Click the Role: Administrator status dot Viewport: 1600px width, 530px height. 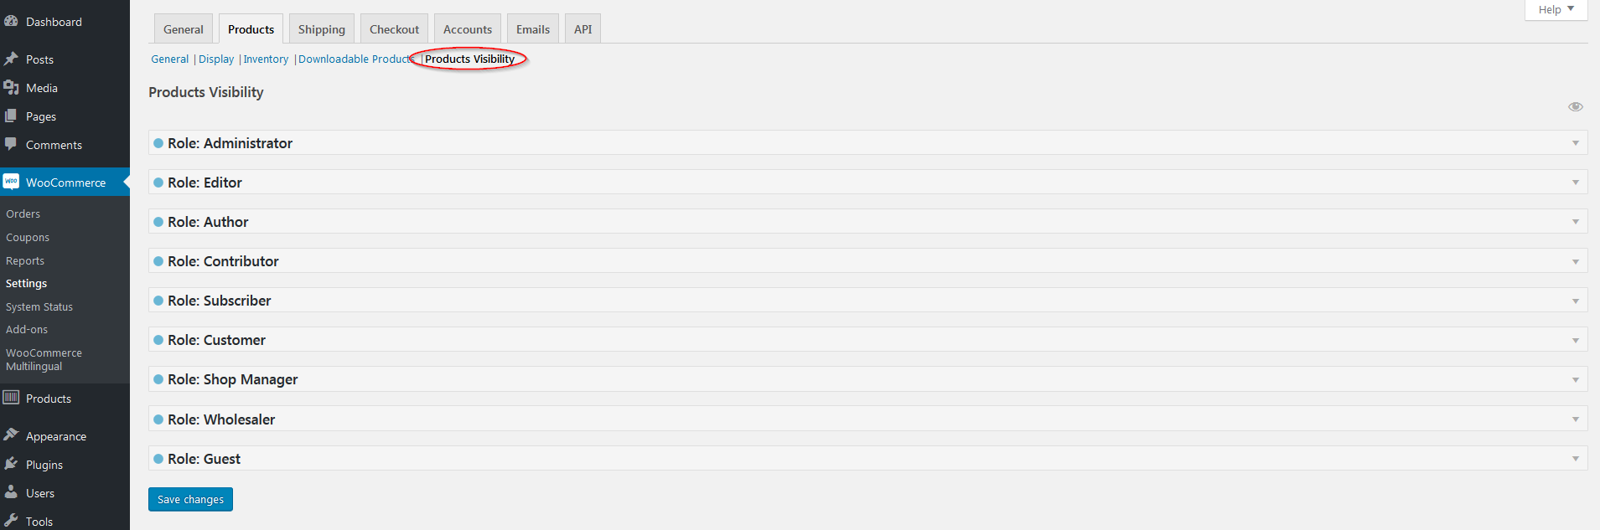click(158, 143)
